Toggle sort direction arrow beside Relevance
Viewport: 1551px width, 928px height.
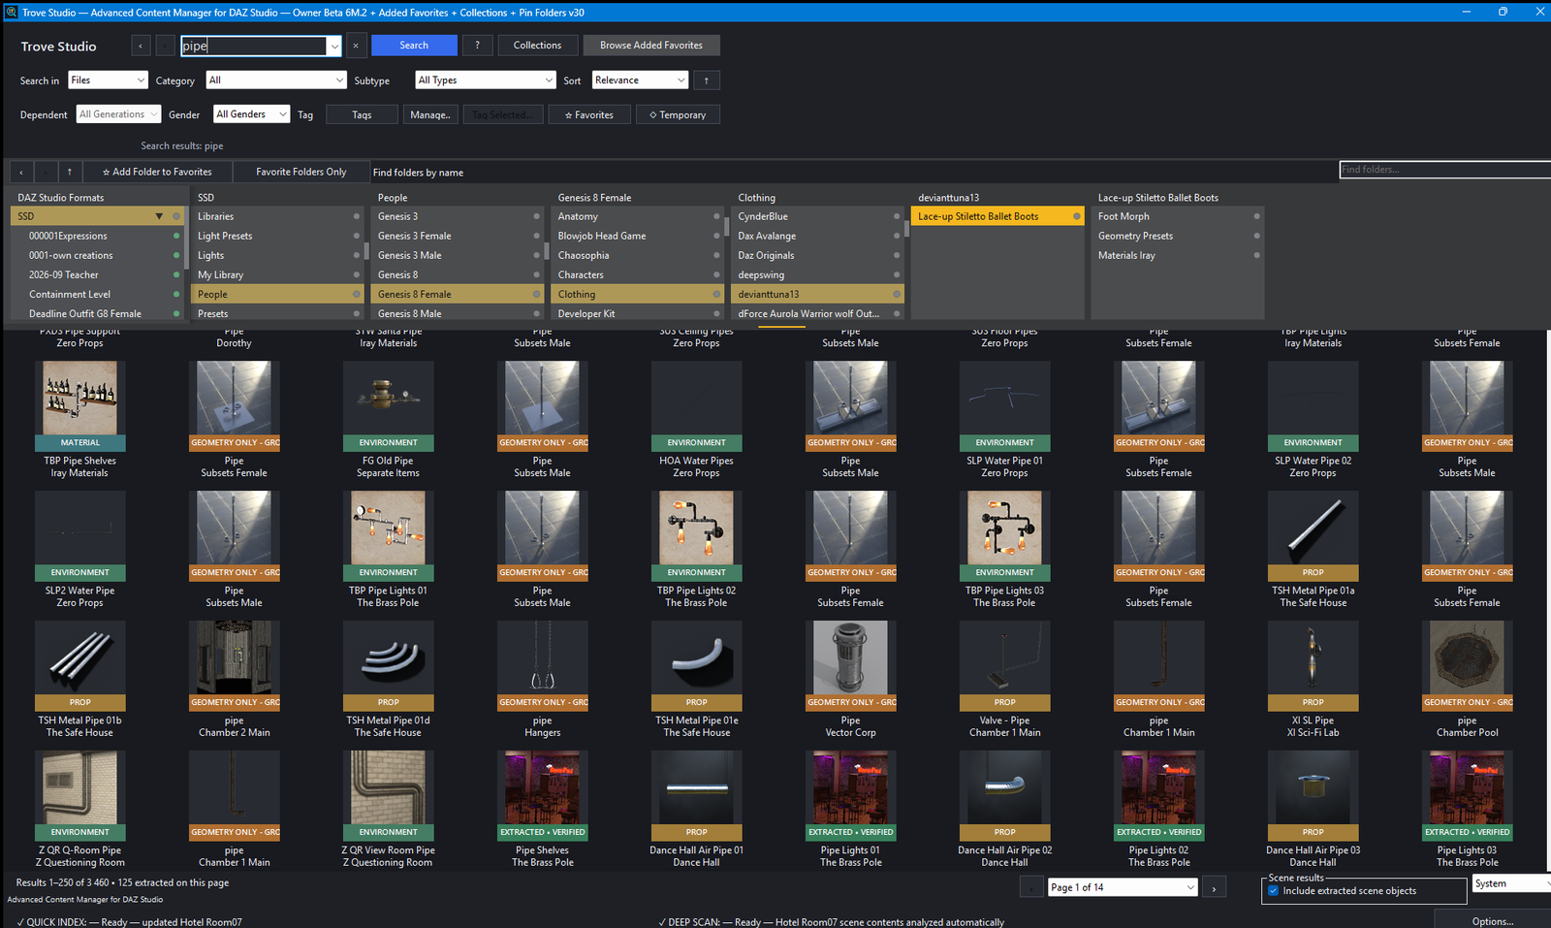point(707,80)
